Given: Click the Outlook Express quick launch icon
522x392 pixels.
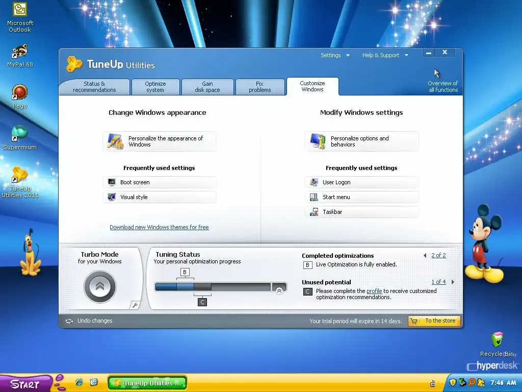Looking at the screenshot, I should coord(94,382).
